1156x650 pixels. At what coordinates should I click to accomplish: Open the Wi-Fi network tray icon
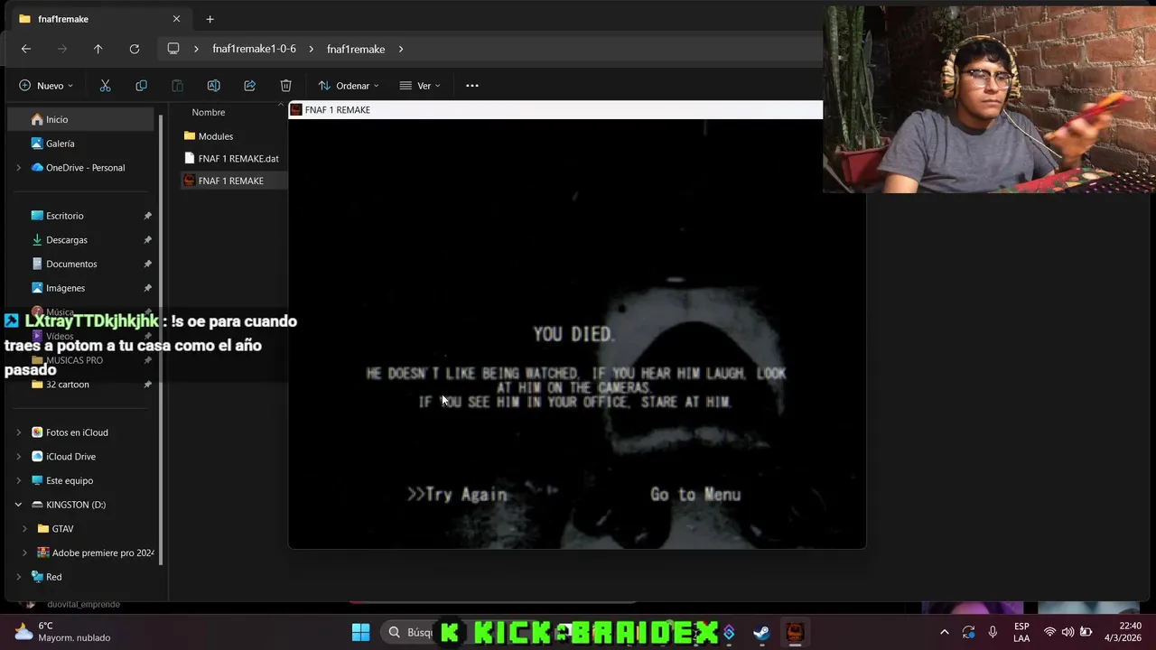click(1049, 632)
